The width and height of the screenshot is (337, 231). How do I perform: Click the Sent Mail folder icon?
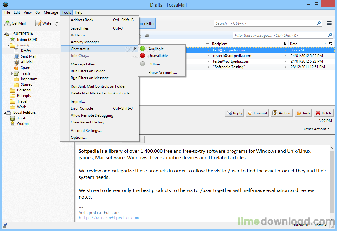click(x=16, y=56)
